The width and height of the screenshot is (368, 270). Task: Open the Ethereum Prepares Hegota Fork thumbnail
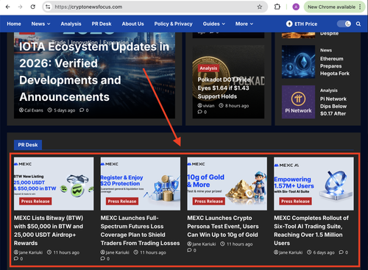point(298,62)
